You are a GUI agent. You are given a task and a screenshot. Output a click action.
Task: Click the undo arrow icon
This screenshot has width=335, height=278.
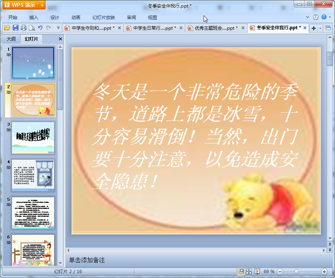pos(40,28)
